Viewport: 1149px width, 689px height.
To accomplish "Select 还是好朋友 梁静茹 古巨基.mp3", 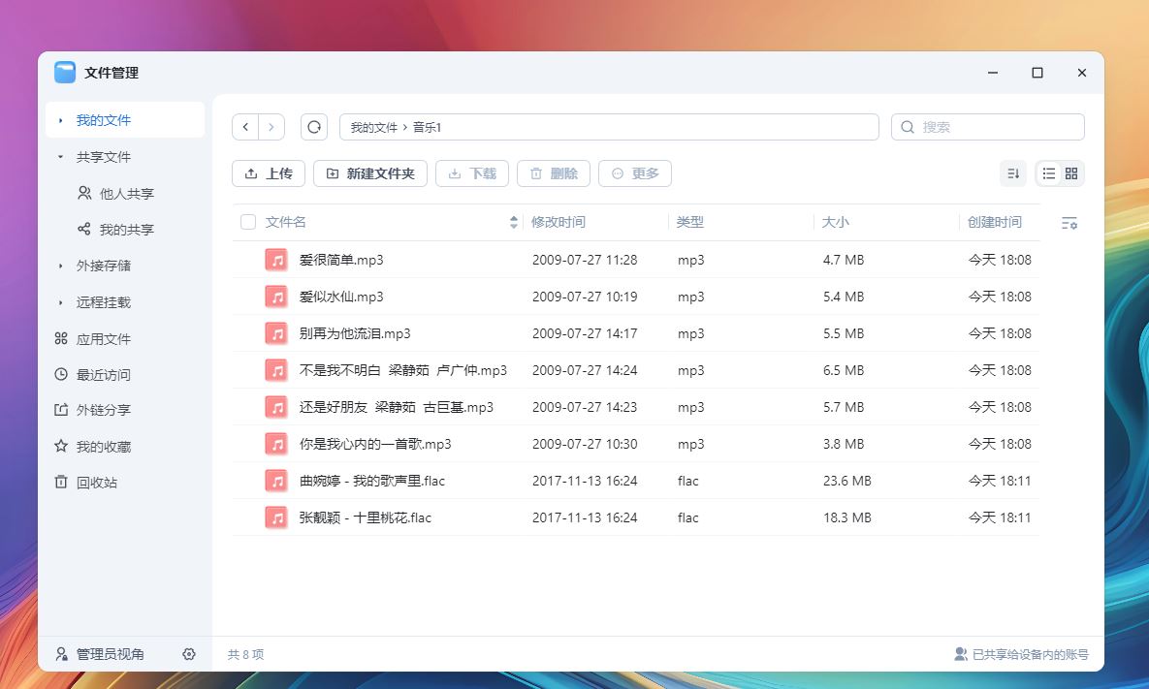I will [x=397, y=407].
